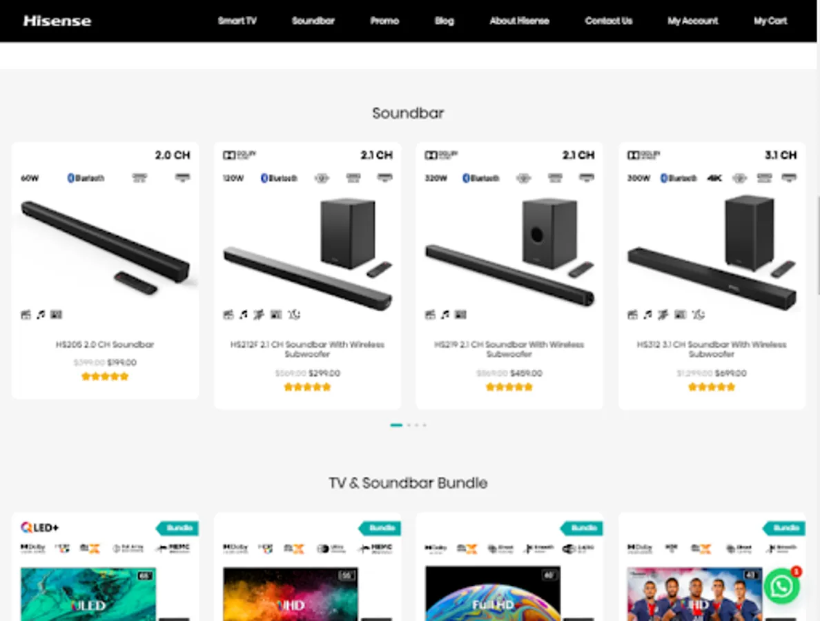The width and height of the screenshot is (820, 621).
Task: Click QLED+ logo on first bundle card
Action: click(40, 527)
